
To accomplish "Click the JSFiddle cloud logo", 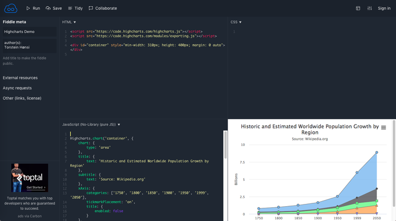I will [10, 8].
